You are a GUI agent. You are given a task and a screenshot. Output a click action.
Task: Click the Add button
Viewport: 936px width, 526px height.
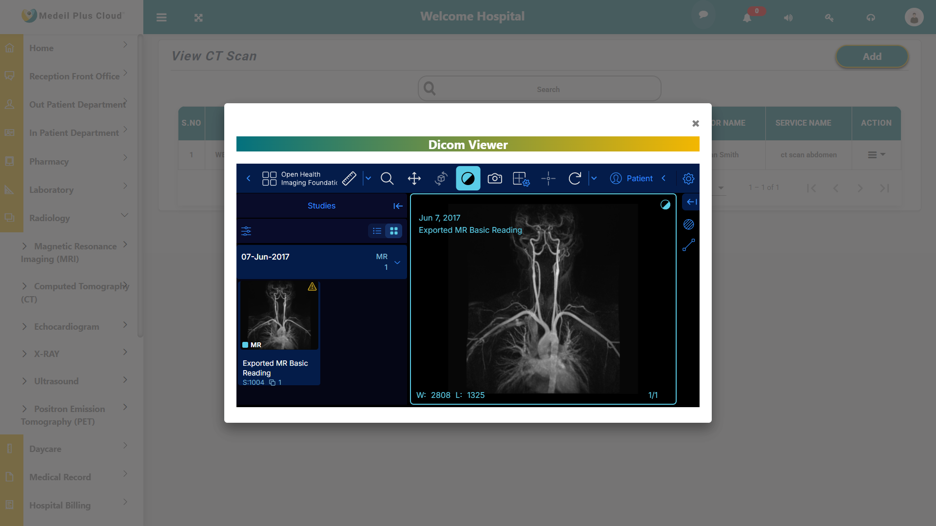tap(872, 56)
